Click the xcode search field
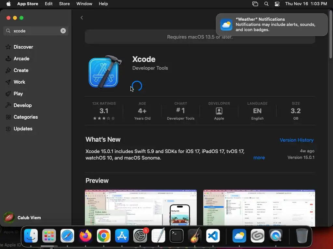 coord(36,31)
